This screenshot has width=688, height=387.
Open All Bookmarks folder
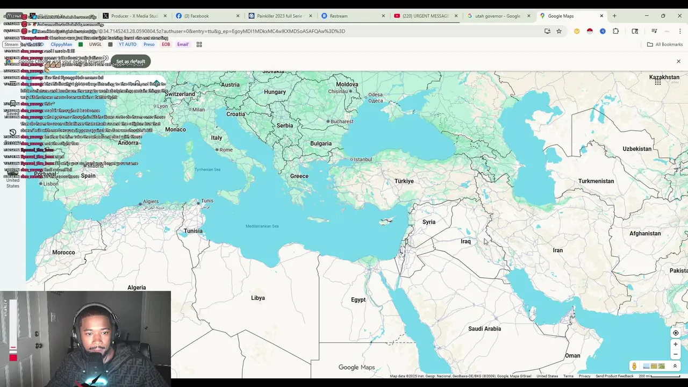point(665,45)
